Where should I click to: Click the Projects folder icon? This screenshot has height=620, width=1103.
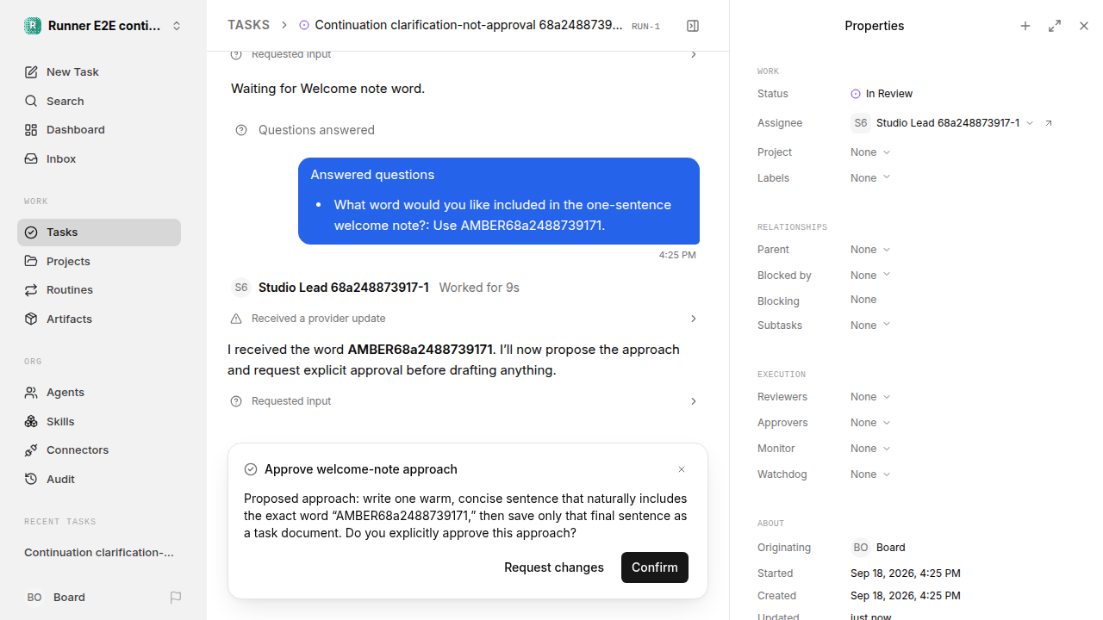(x=31, y=261)
